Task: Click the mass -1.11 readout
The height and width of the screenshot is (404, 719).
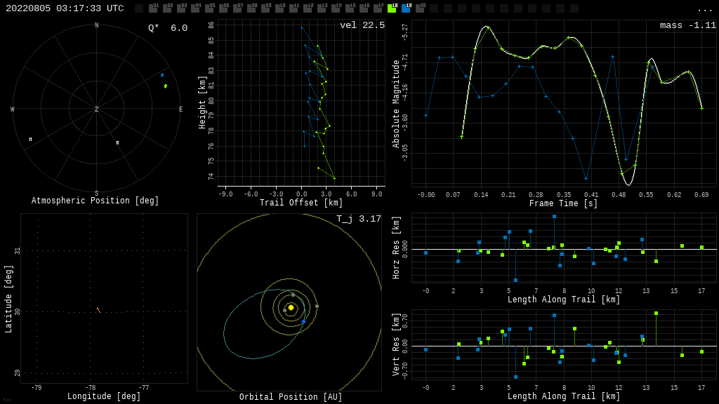Action: 687,26
